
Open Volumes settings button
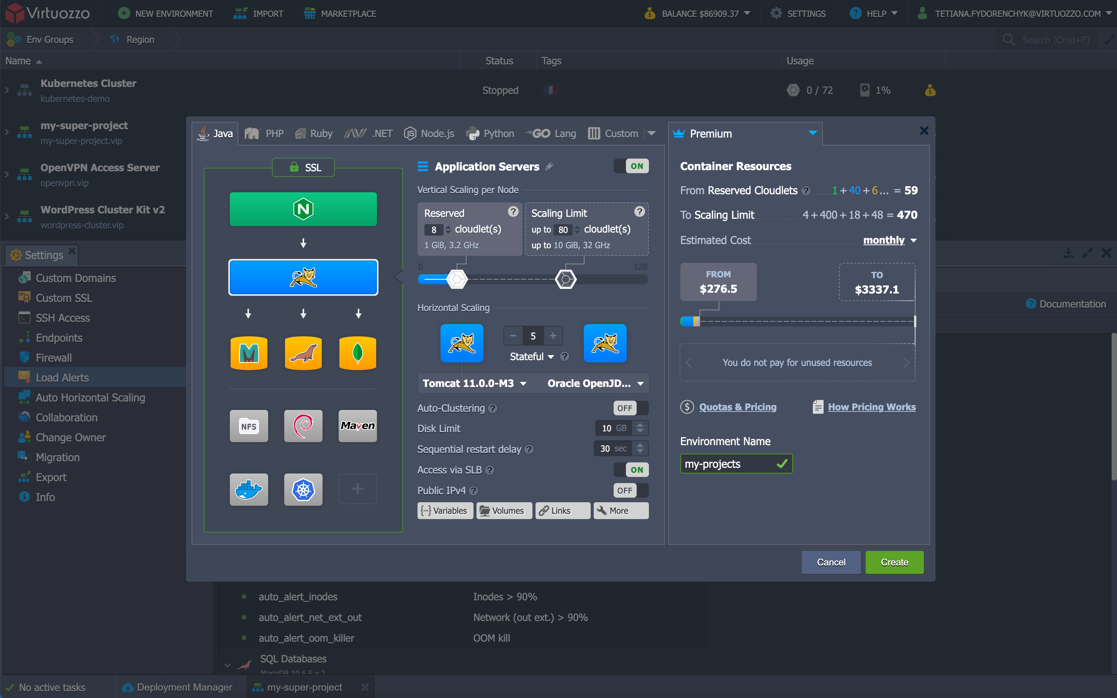[504, 511]
